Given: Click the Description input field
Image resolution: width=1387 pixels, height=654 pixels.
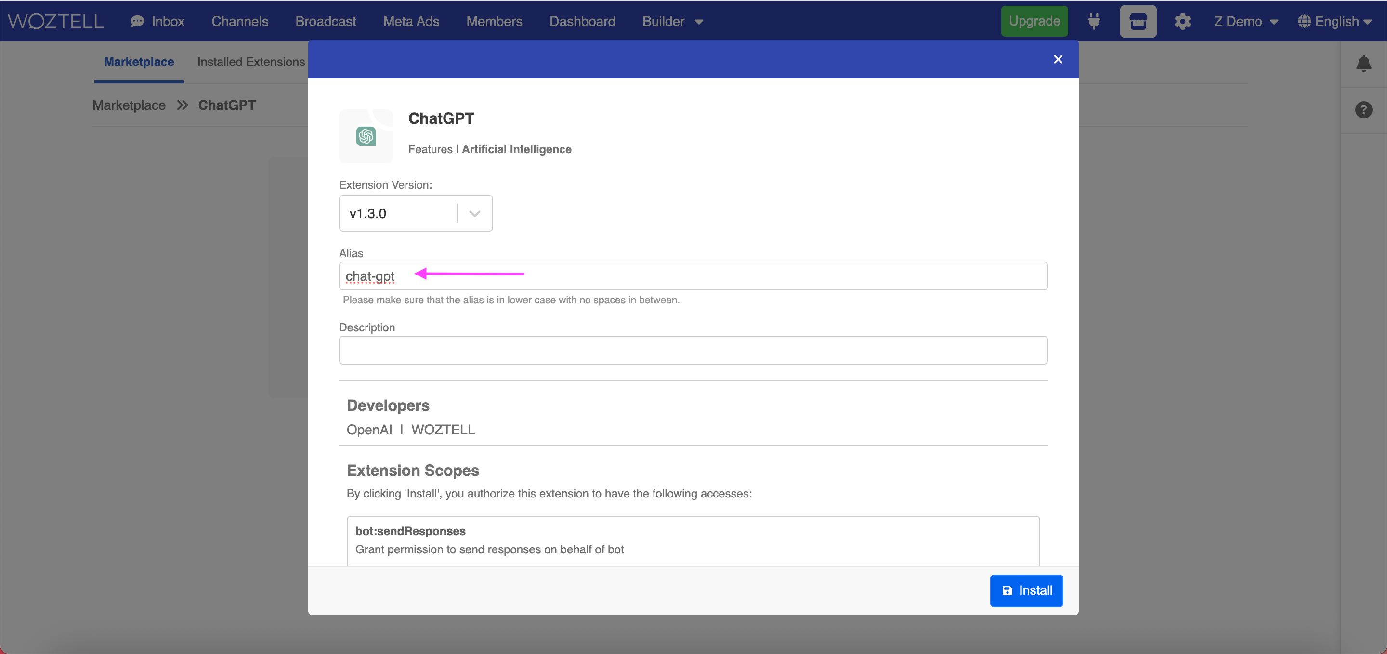Looking at the screenshot, I should tap(693, 350).
